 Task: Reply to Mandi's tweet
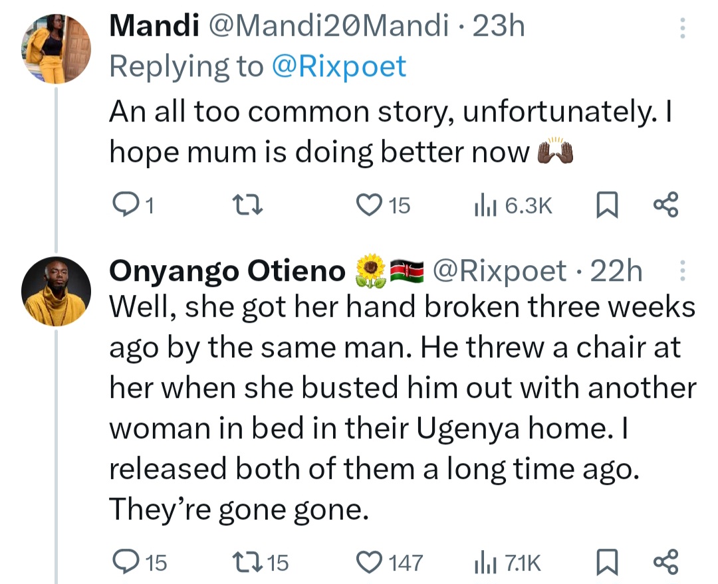pos(124,206)
